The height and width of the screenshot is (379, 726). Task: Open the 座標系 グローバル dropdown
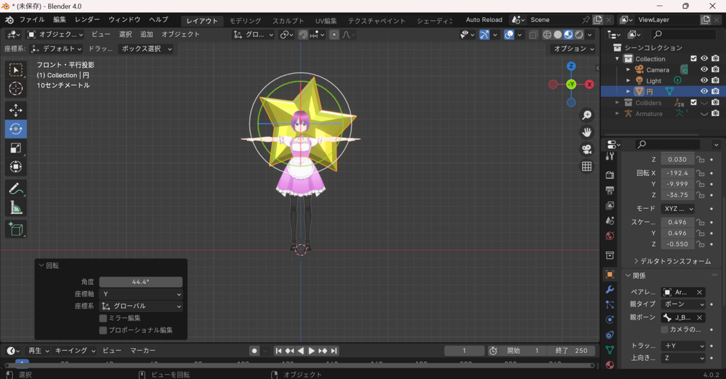click(141, 306)
